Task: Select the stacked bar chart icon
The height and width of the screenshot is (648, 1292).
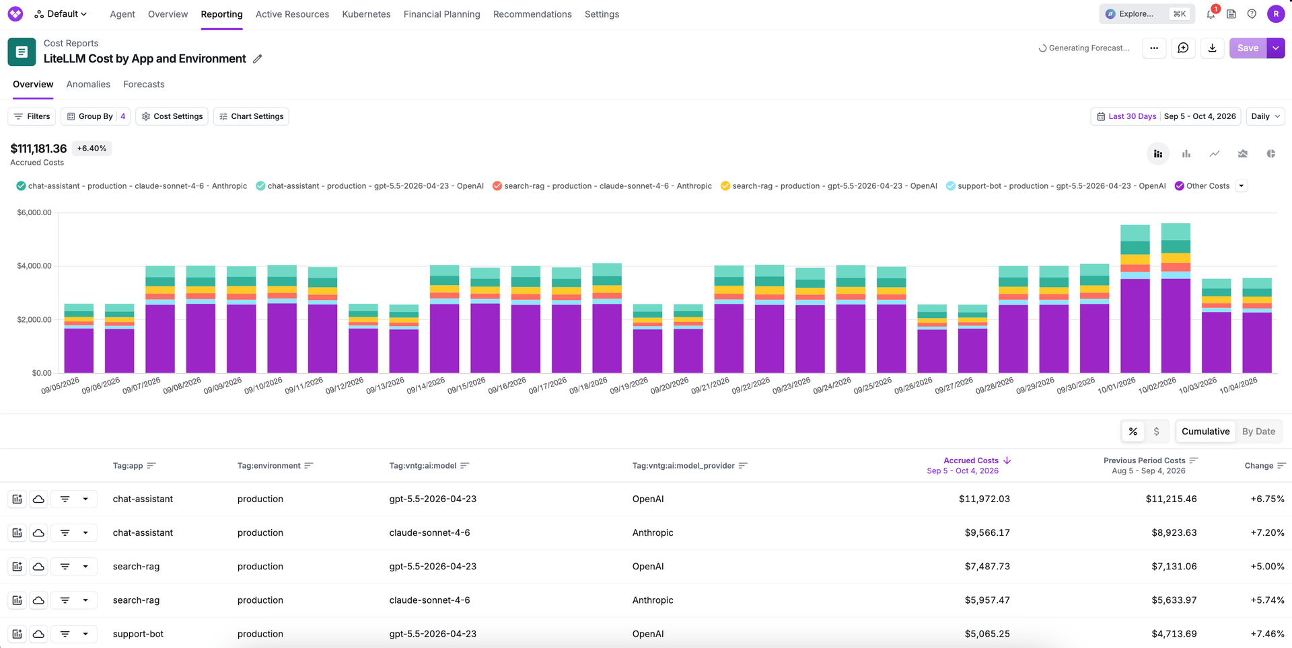Action: click(1157, 154)
